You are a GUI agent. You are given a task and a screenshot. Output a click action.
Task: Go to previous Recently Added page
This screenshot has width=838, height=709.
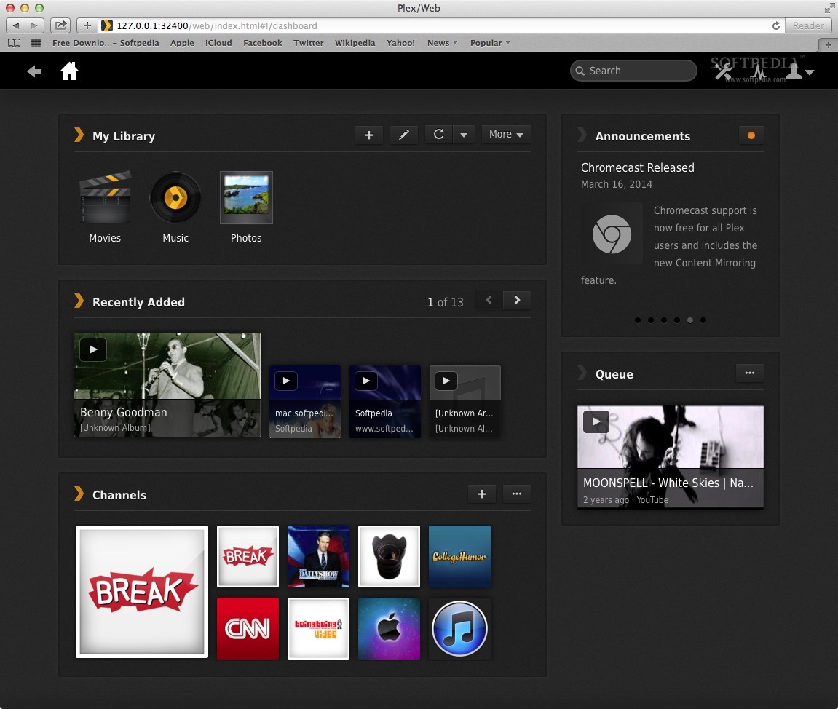click(489, 301)
